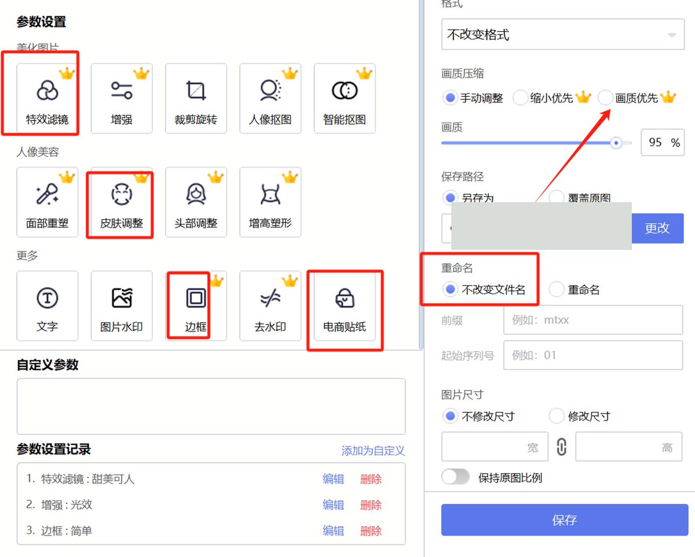Open the 裁剪旋转 crop rotate tool
The height and width of the screenshot is (557, 695).
196,98
